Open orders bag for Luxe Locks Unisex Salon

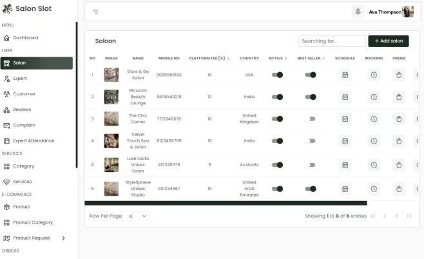[x=399, y=165]
